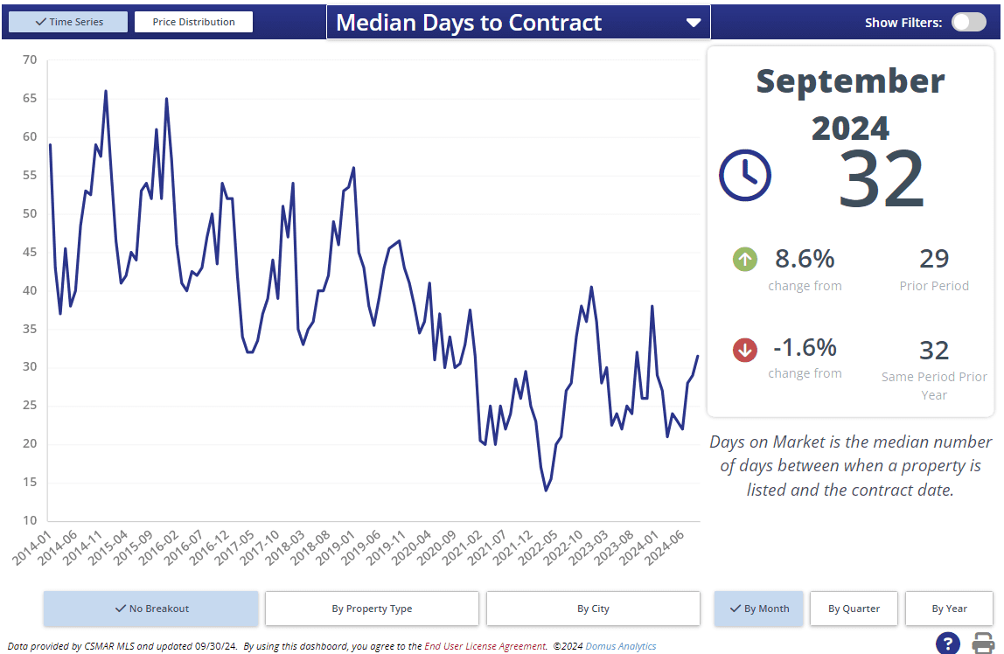Click the line chart's final data point

tap(697, 356)
